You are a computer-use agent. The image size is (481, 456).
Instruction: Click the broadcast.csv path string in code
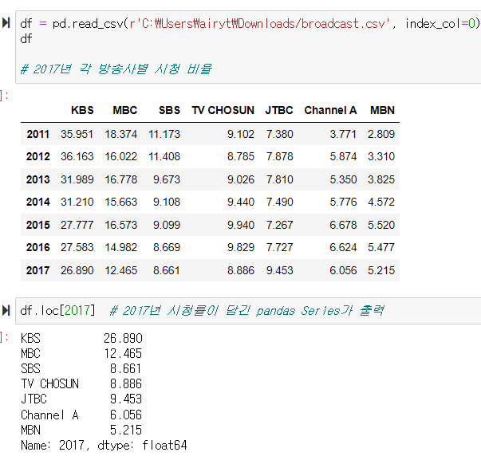pyautogui.click(x=259, y=24)
